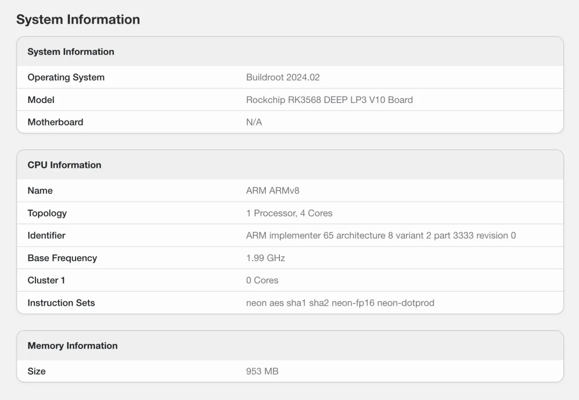The height and width of the screenshot is (400, 579).
Task: Select the Motherboard N/A value
Action: tap(254, 122)
